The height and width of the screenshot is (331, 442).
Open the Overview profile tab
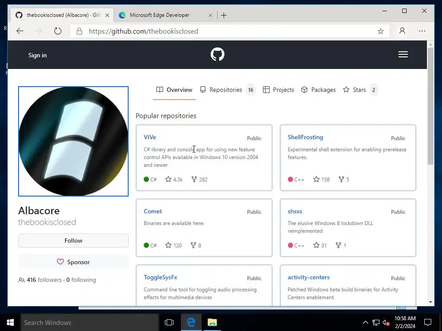tap(174, 90)
